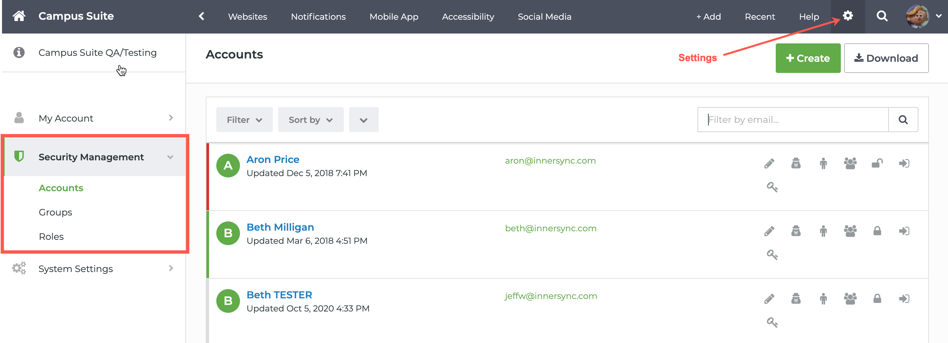
Task: Impersonate Beth Milligan using the spy icon
Action: (796, 231)
